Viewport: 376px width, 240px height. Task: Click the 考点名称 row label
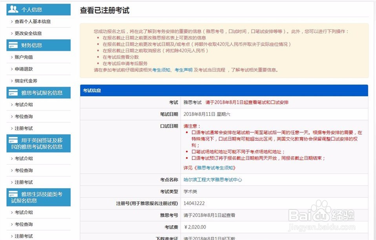point(169,180)
